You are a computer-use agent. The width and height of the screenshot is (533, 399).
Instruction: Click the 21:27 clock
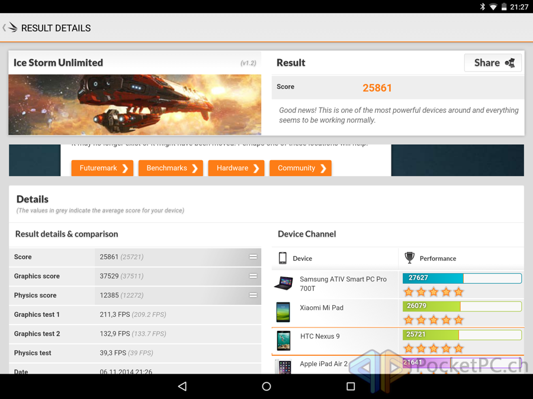click(x=519, y=7)
